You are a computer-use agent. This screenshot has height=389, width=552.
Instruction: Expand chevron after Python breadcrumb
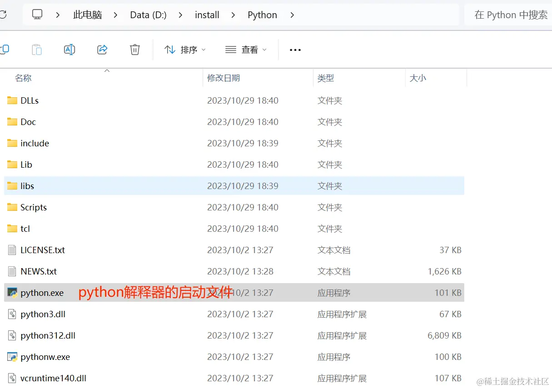pyautogui.click(x=292, y=15)
